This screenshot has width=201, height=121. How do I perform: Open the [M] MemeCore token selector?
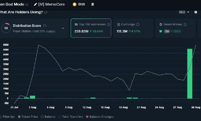(50, 4)
